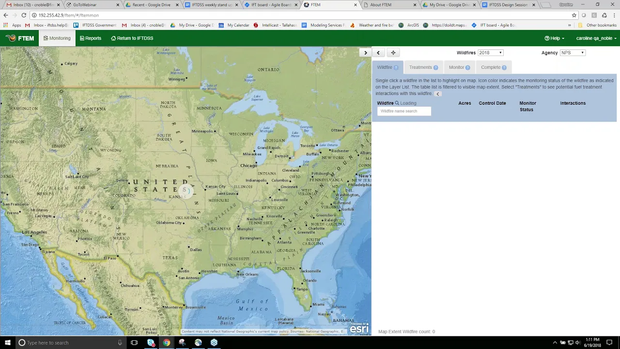Switch to the Wildfire tab
The height and width of the screenshot is (349, 620).
point(387,67)
